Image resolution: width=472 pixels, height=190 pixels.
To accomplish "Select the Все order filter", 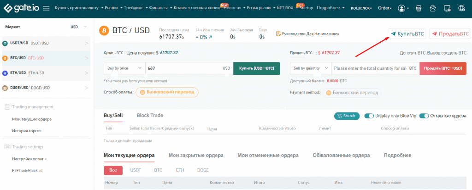I will click(113, 170).
